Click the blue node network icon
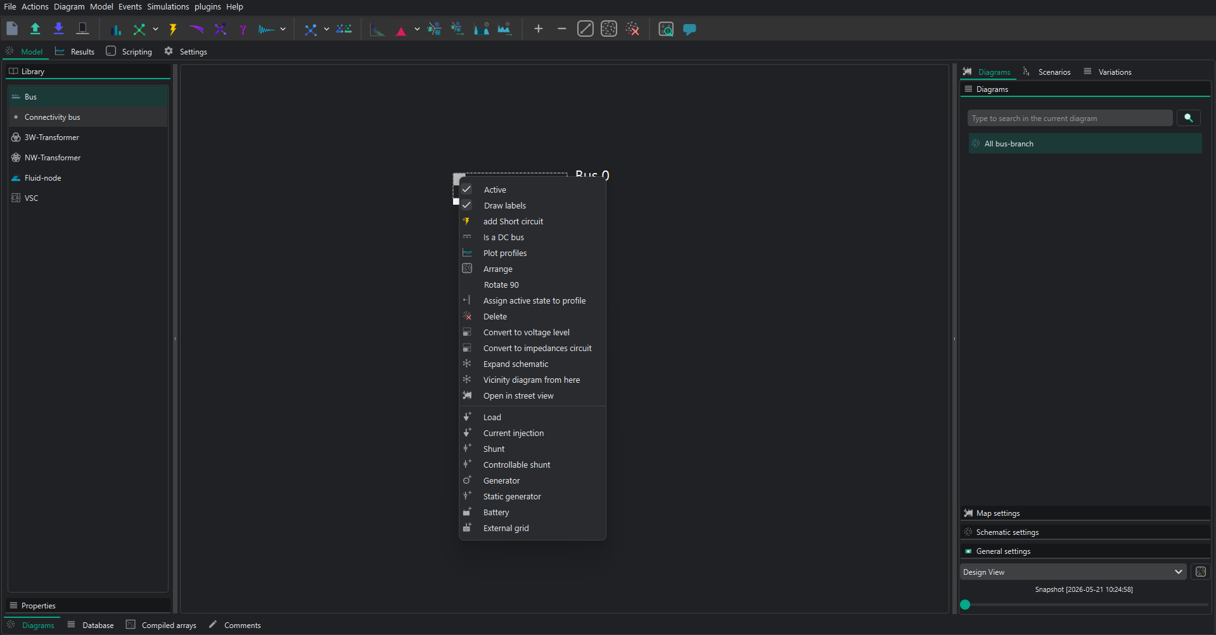 point(310,29)
